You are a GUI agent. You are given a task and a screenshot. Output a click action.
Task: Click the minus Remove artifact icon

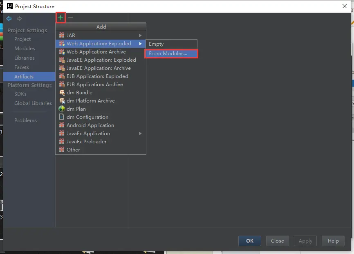(71, 18)
